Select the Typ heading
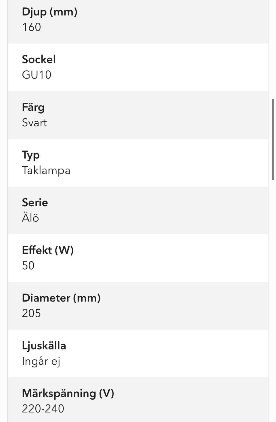Screen dimensions: 276x422 [x=31, y=155]
